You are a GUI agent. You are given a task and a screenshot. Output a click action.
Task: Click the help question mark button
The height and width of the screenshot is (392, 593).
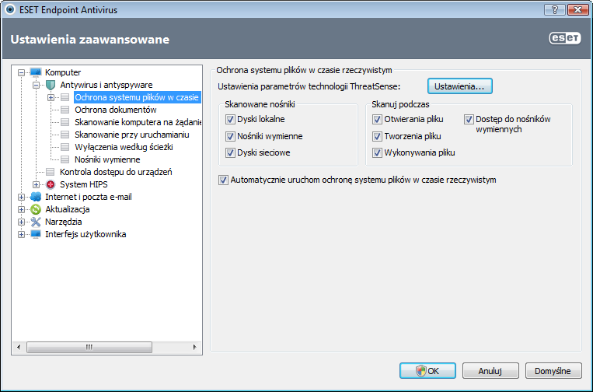coord(555,9)
